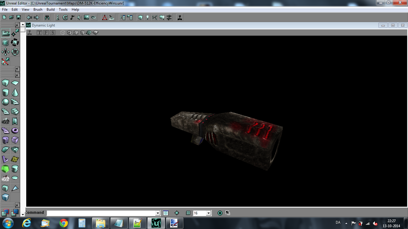
Task: Choose the green dodecahedron brush builder
Action: [5, 168]
